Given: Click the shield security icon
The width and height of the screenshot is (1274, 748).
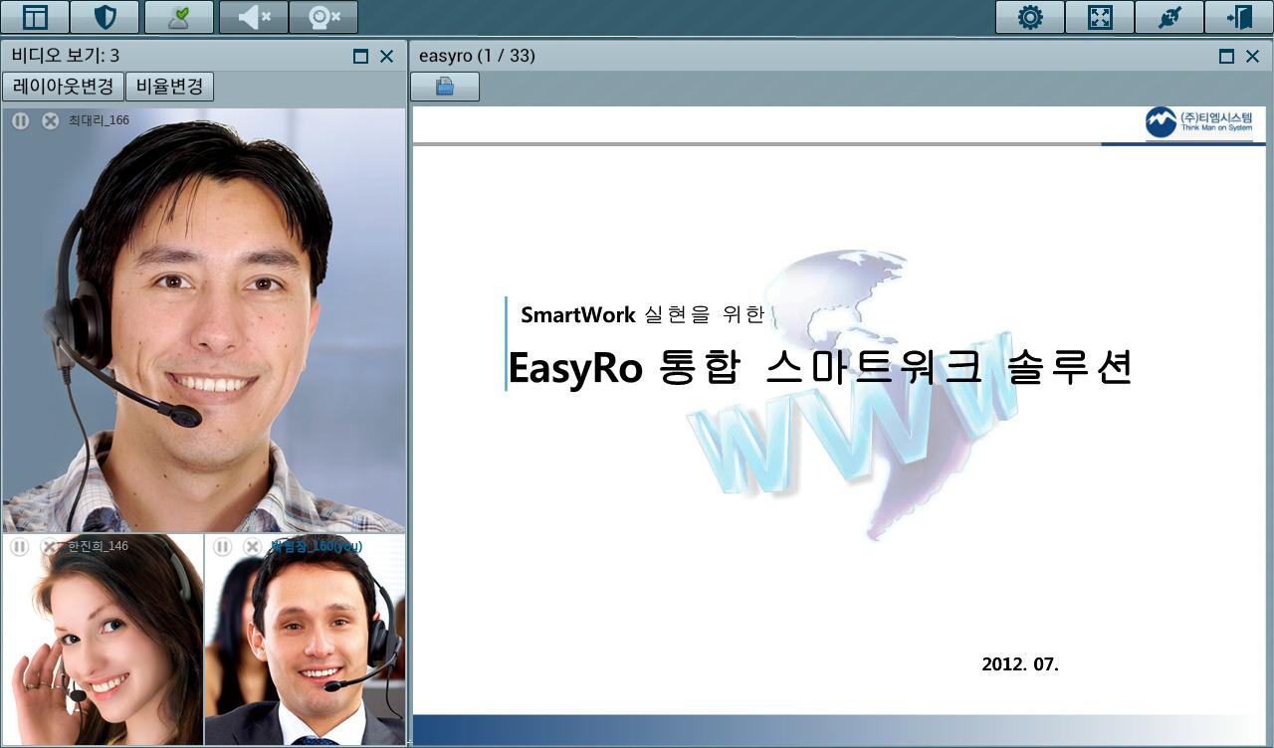Looking at the screenshot, I should point(105,17).
